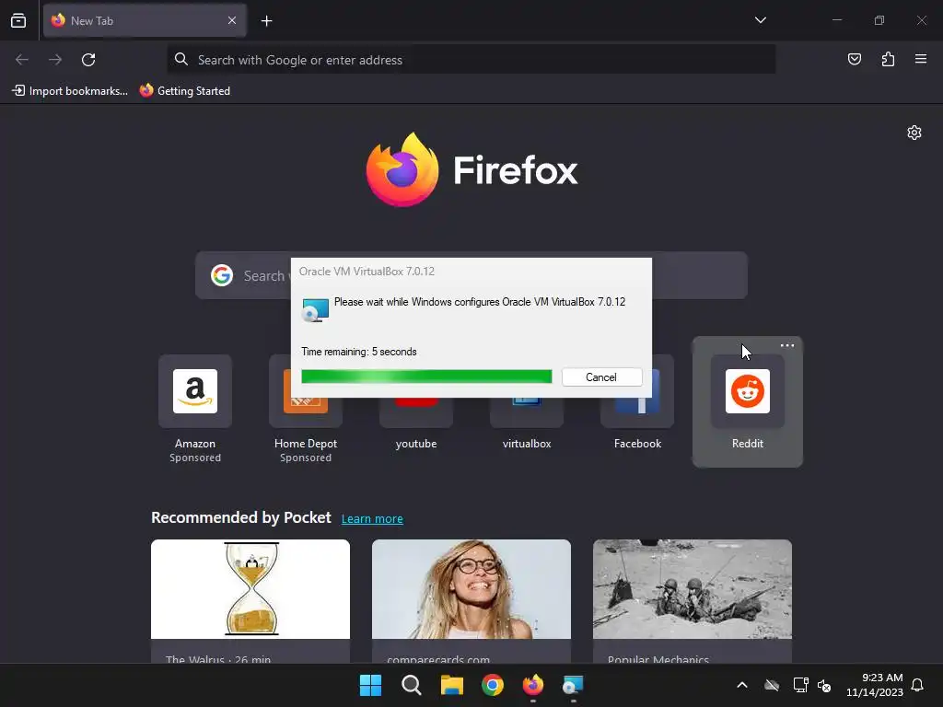Click the Time remaining: 5 seconds text
Screen dimensions: 943x707
[359, 352]
